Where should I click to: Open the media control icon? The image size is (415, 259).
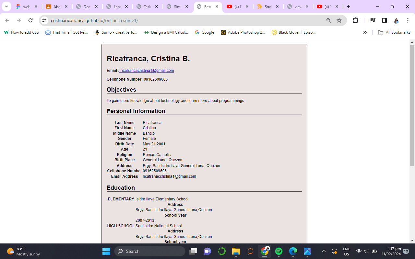(x=373, y=20)
